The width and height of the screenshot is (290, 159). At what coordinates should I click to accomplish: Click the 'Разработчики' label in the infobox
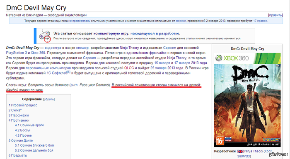(225, 151)
